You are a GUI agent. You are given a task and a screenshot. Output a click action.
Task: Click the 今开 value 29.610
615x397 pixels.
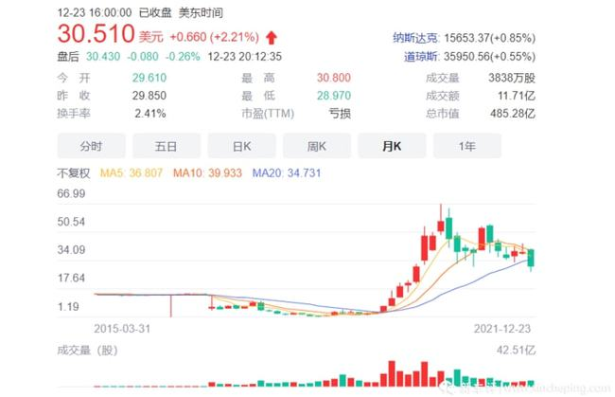click(149, 78)
